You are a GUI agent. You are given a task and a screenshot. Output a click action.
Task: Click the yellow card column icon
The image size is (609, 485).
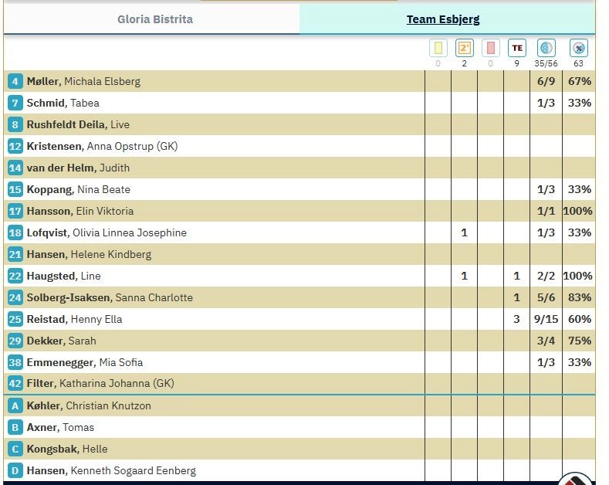438,48
